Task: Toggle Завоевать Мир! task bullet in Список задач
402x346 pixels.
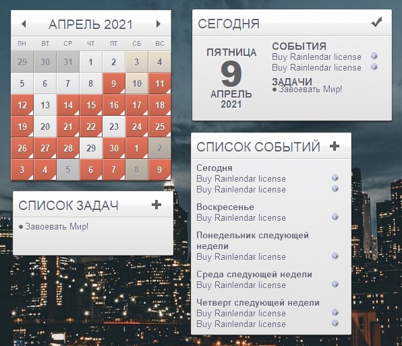Action: pos(21,227)
